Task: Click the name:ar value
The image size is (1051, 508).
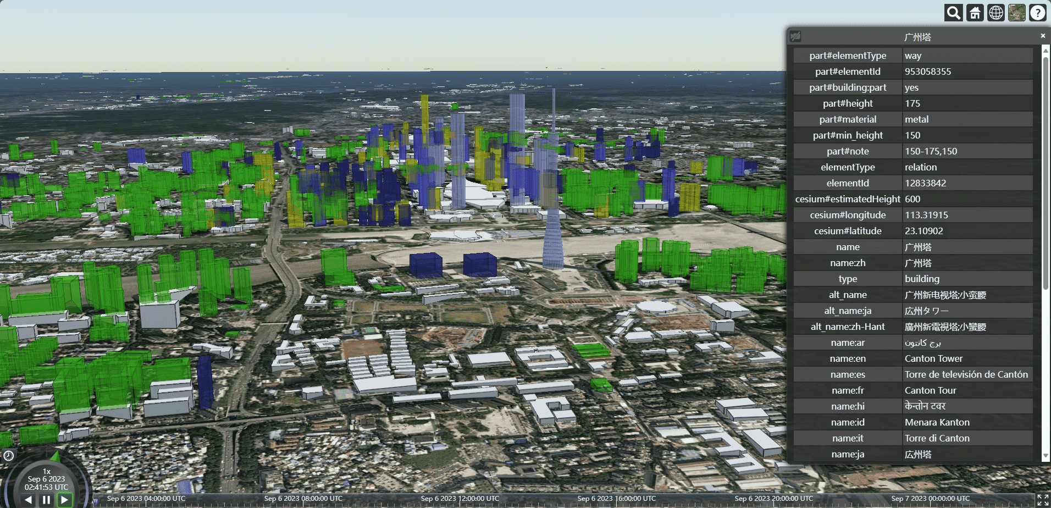Action: point(923,343)
